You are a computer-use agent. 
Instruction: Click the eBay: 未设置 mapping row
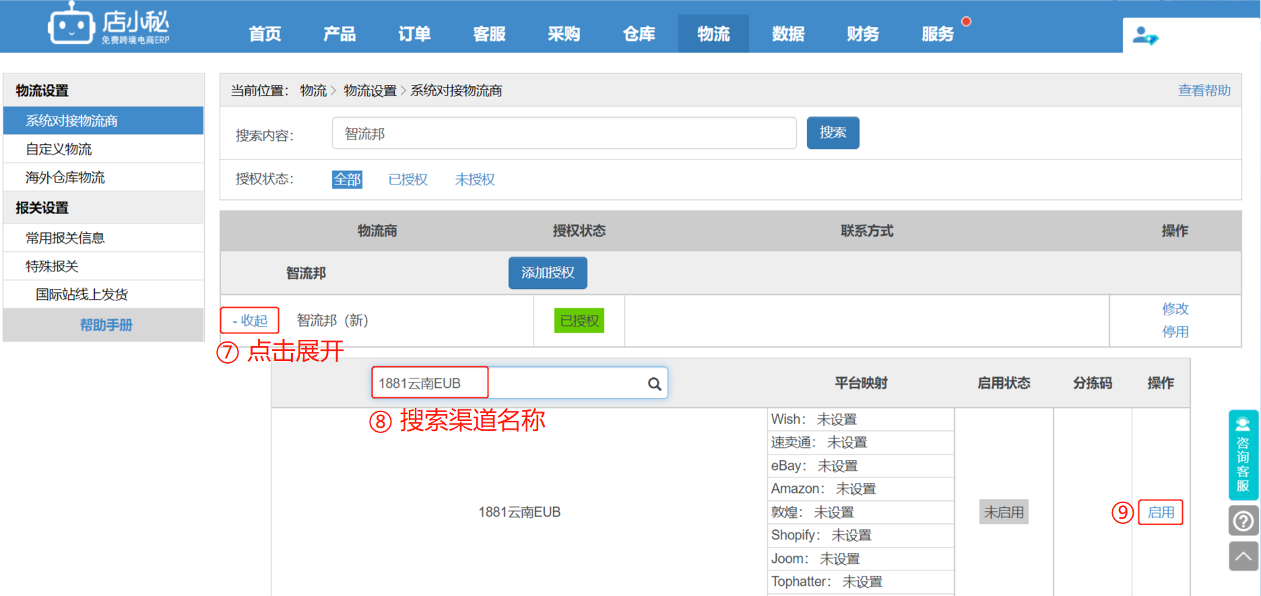click(861, 466)
